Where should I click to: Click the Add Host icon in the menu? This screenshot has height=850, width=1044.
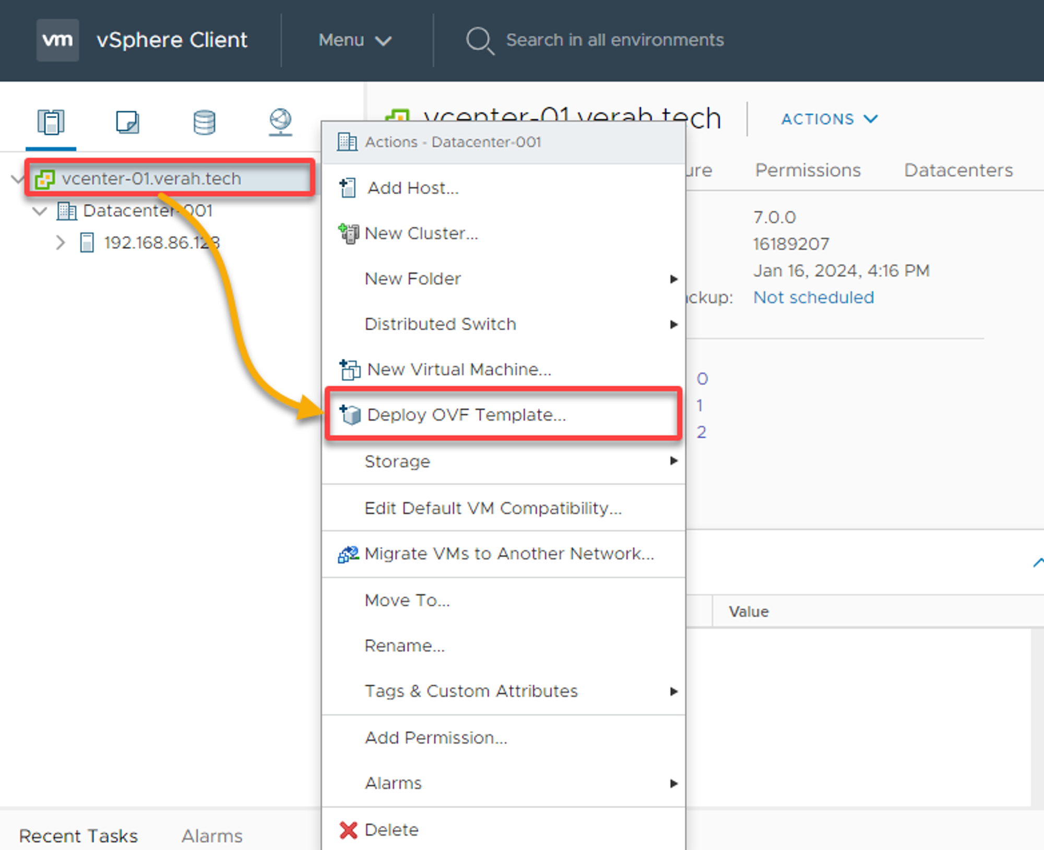347,187
